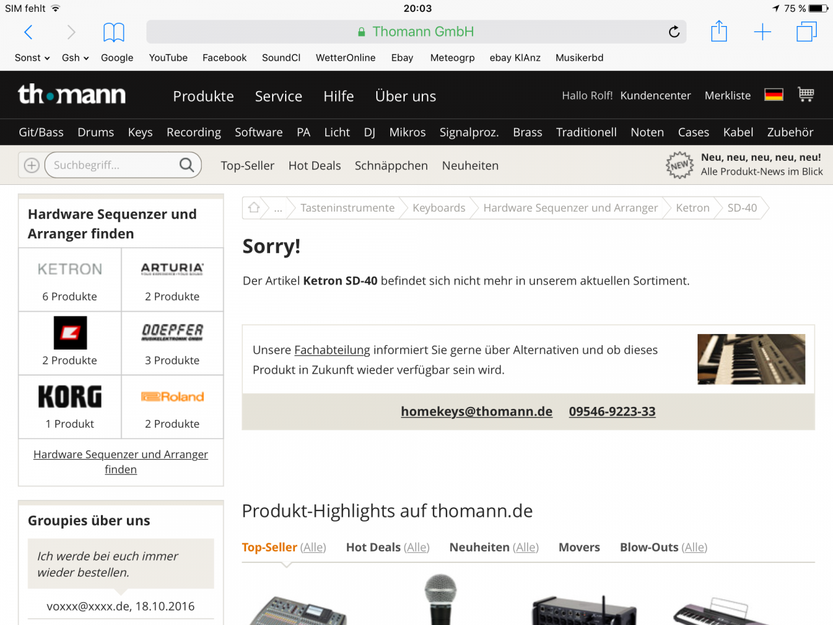Click the keyboard photo thumbnail
This screenshot has height=625, width=833.
[x=751, y=359]
